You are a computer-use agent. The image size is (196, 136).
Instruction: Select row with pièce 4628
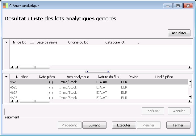[99, 97]
